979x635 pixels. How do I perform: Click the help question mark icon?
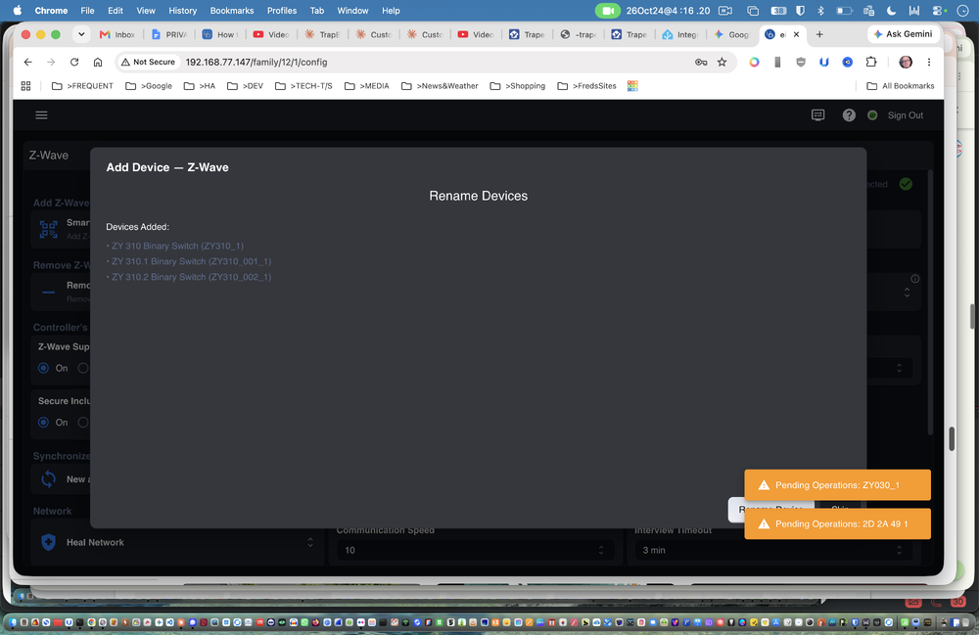[849, 114]
